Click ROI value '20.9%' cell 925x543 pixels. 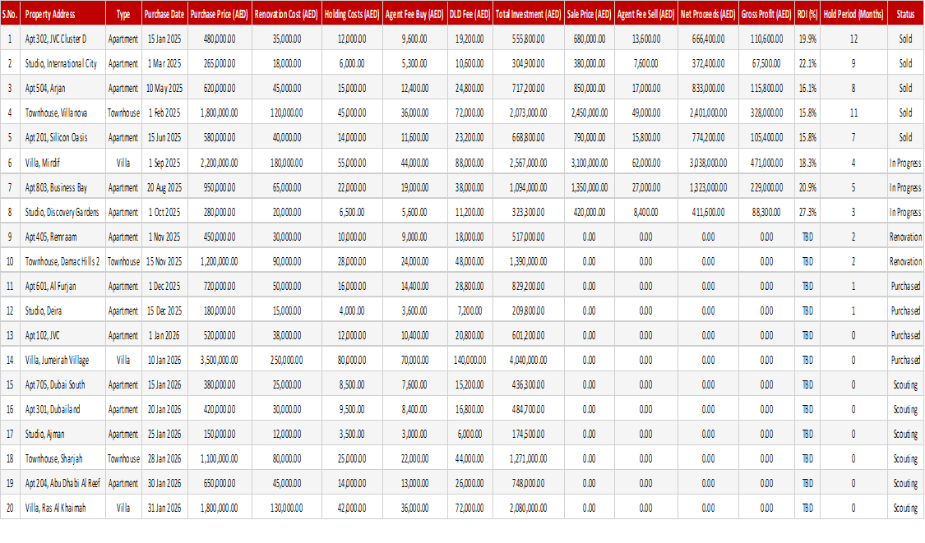pos(807,187)
